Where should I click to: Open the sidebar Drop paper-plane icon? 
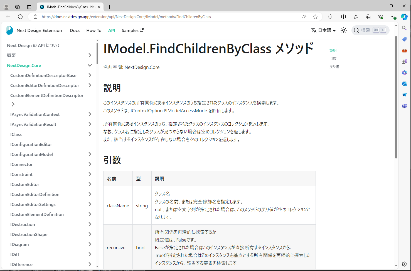(404, 95)
